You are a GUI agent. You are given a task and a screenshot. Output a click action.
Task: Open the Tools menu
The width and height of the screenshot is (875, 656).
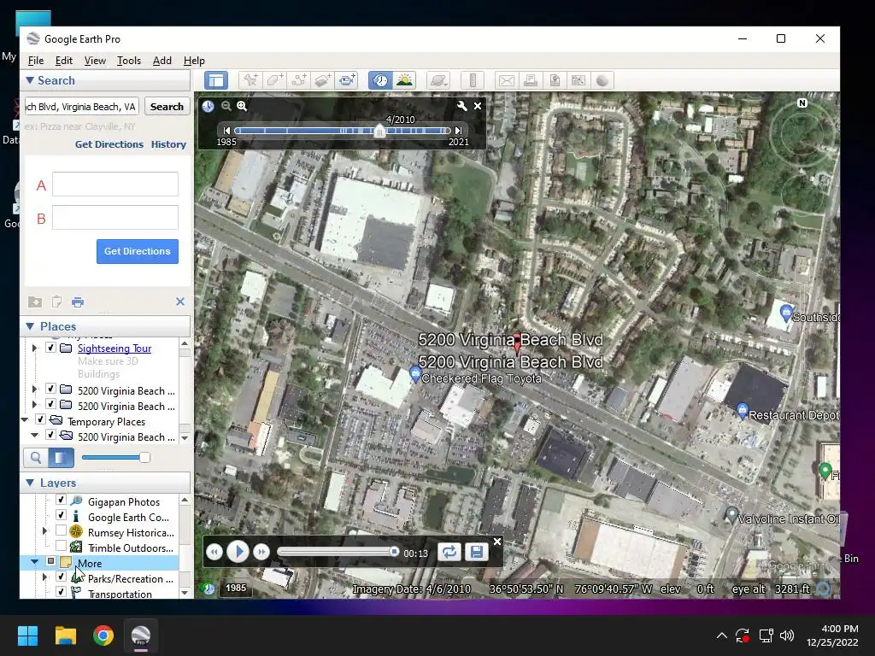point(129,61)
